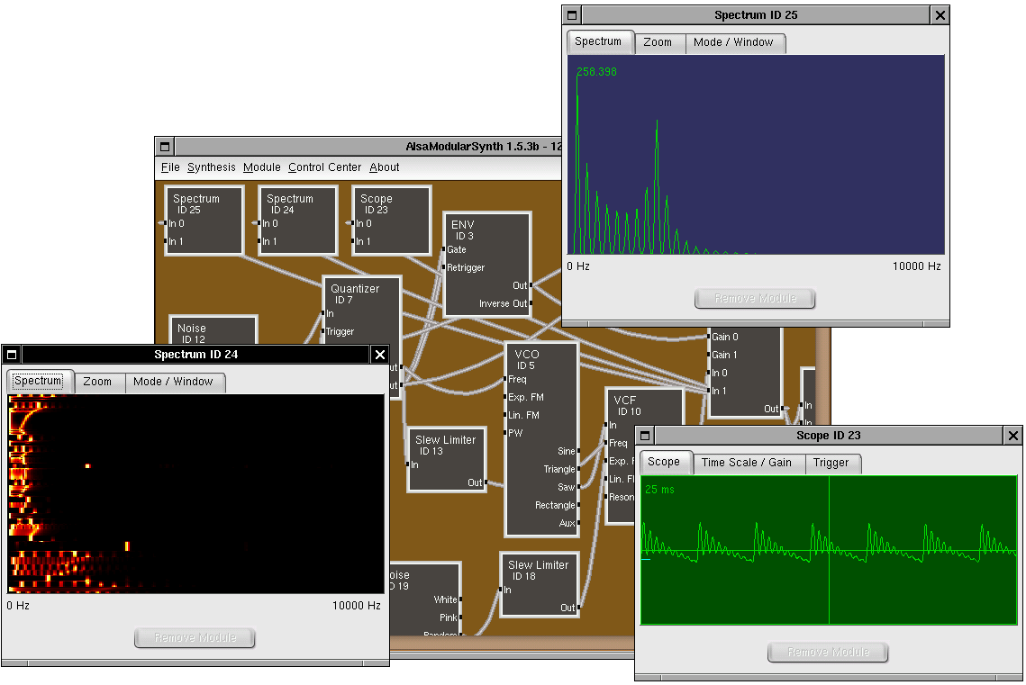Screen dimensions: 1026x685
Task: Click the Out port of Slew Limiter ID 13
Action: tap(486, 482)
